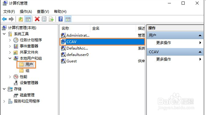
Task: Select the defaultuser0 name text
Action: point(78,54)
